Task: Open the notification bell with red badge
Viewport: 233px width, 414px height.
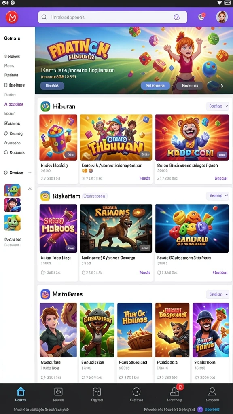Action: [x=201, y=17]
